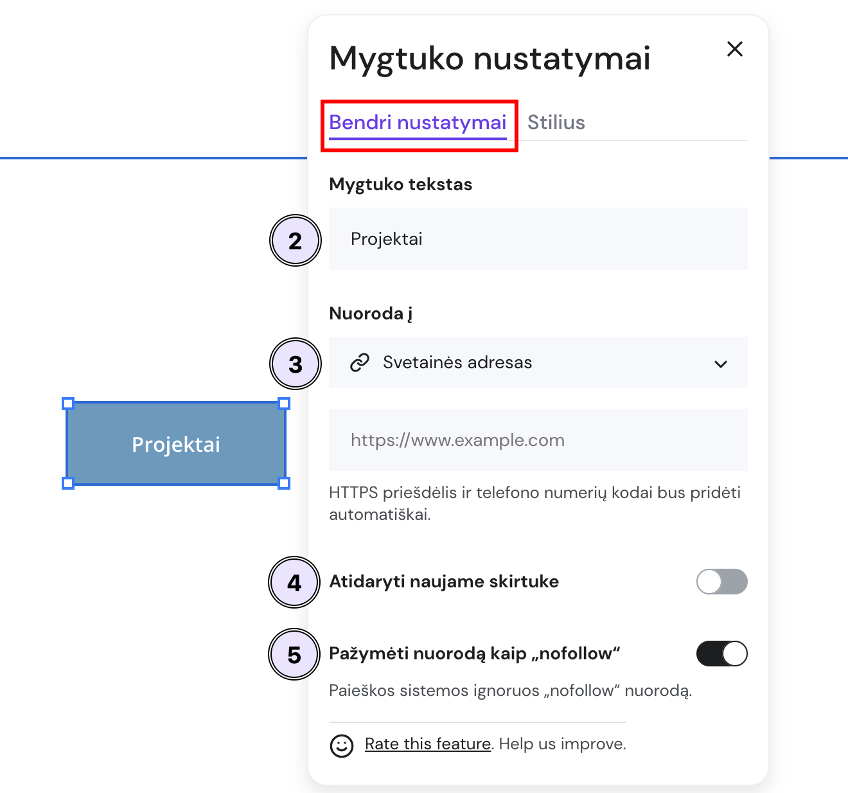Click the red-highlighted Bendri nustatymai label

(418, 122)
